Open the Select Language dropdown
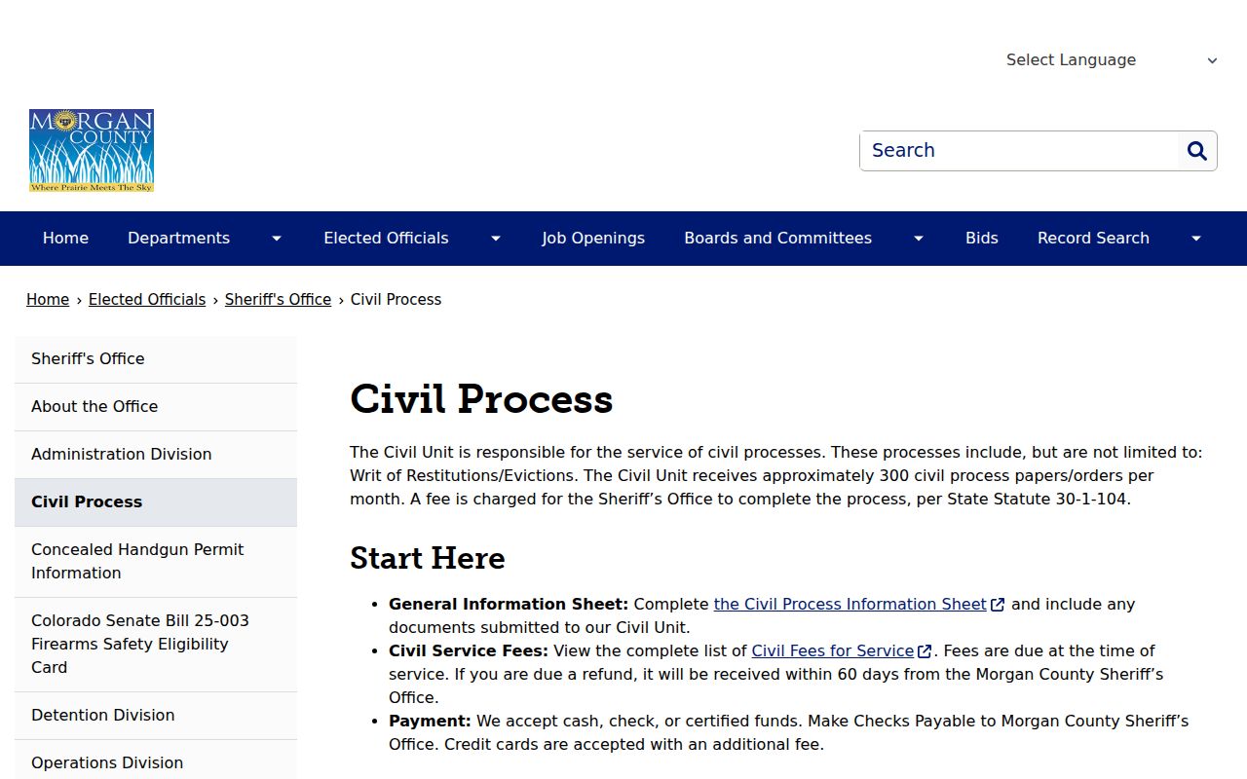Screen dimensions: 1247x779 coord(1112,60)
